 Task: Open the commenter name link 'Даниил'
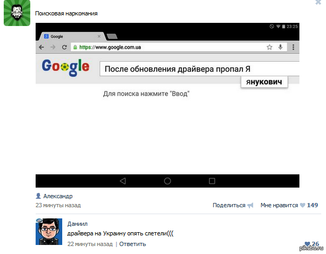(77, 224)
